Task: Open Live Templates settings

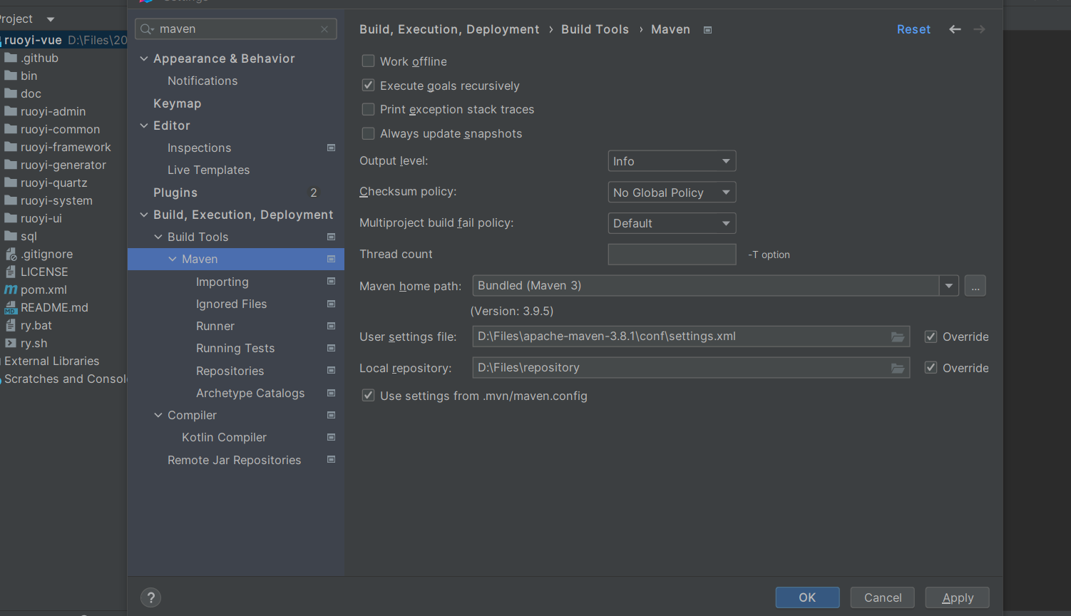Action: 208,170
